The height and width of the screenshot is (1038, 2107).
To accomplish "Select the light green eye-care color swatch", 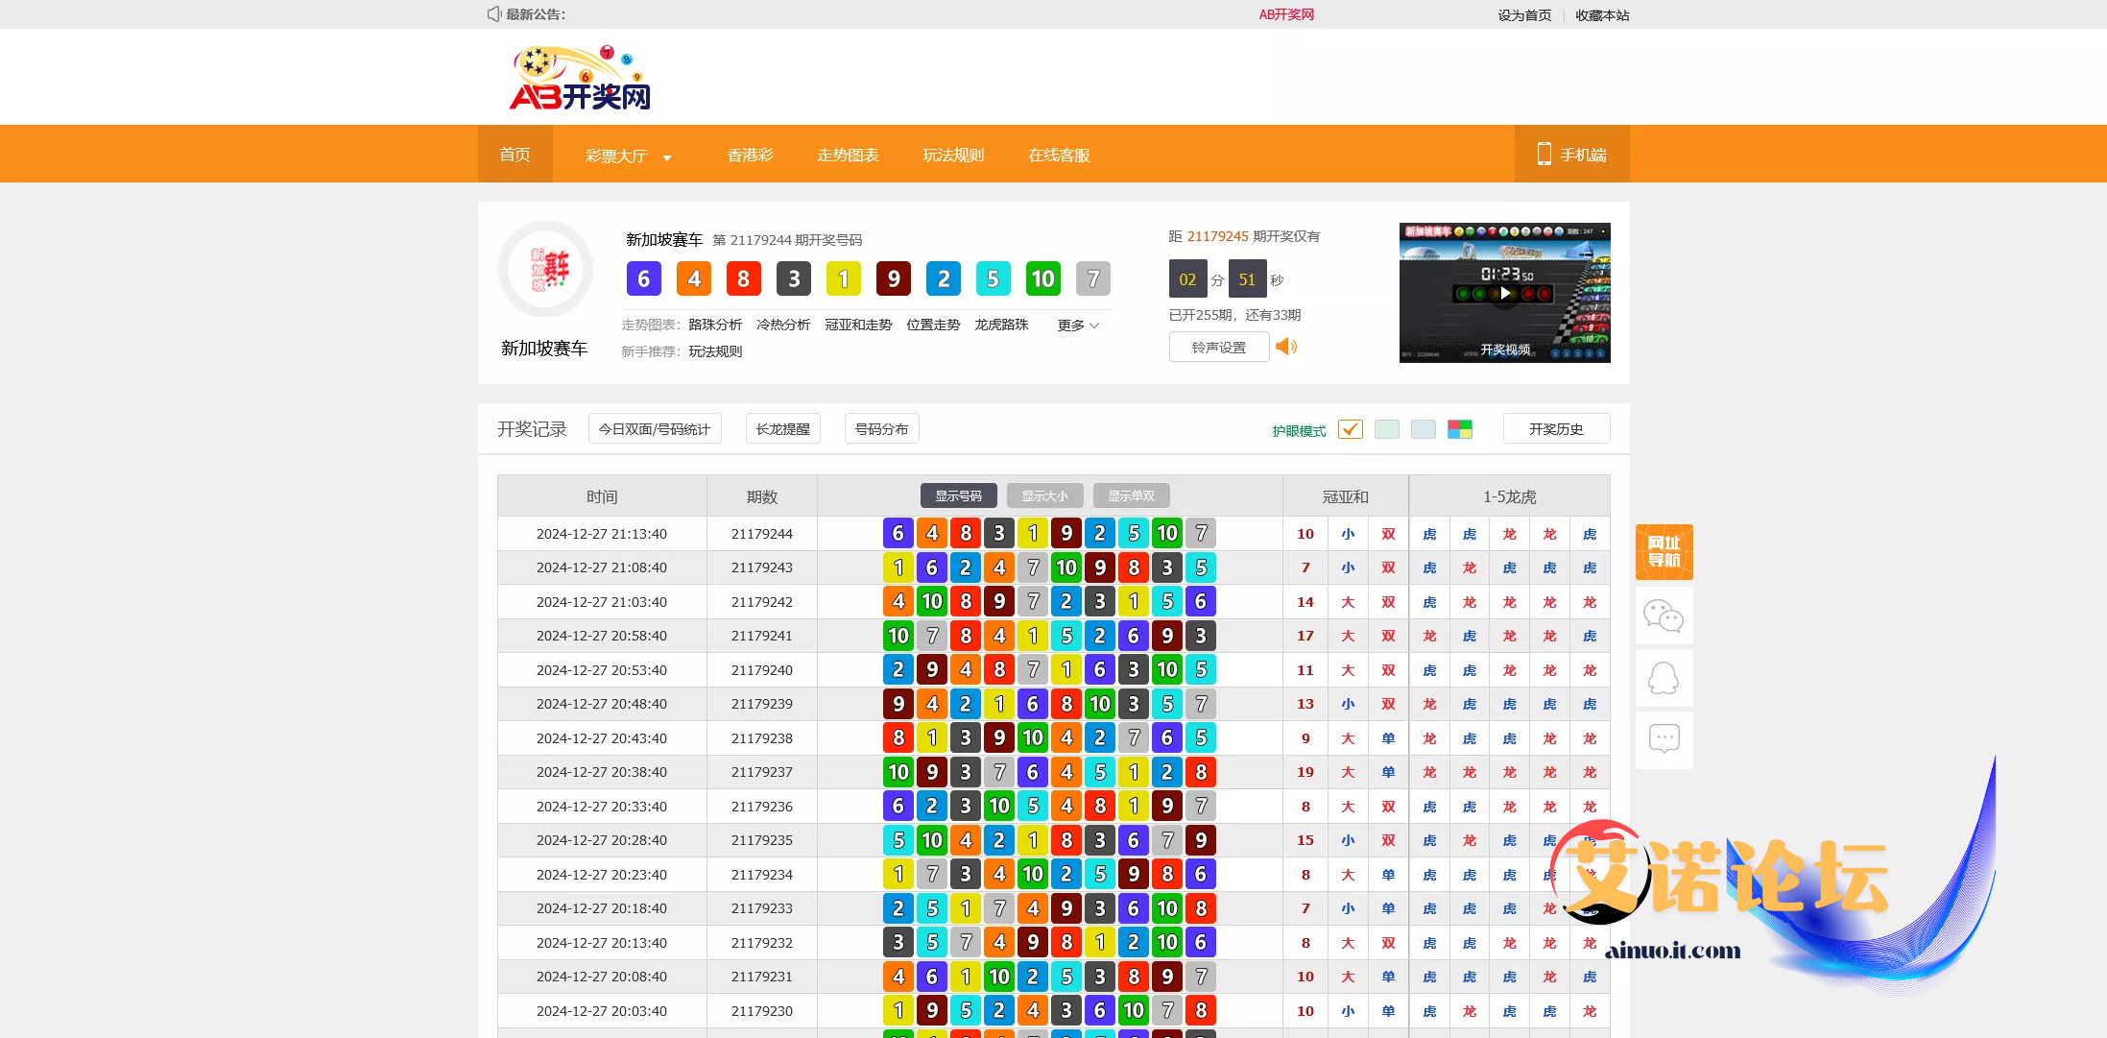I will pos(1386,429).
